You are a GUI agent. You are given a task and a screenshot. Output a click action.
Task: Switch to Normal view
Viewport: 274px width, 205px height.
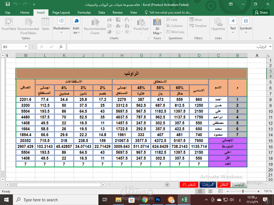pyautogui.click(x=200, y=191)
